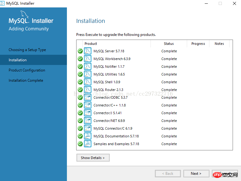241x181 pixels.
Task: Click the Connector/NET 6.9.9 product icon
Action: [x=88, y=121]
